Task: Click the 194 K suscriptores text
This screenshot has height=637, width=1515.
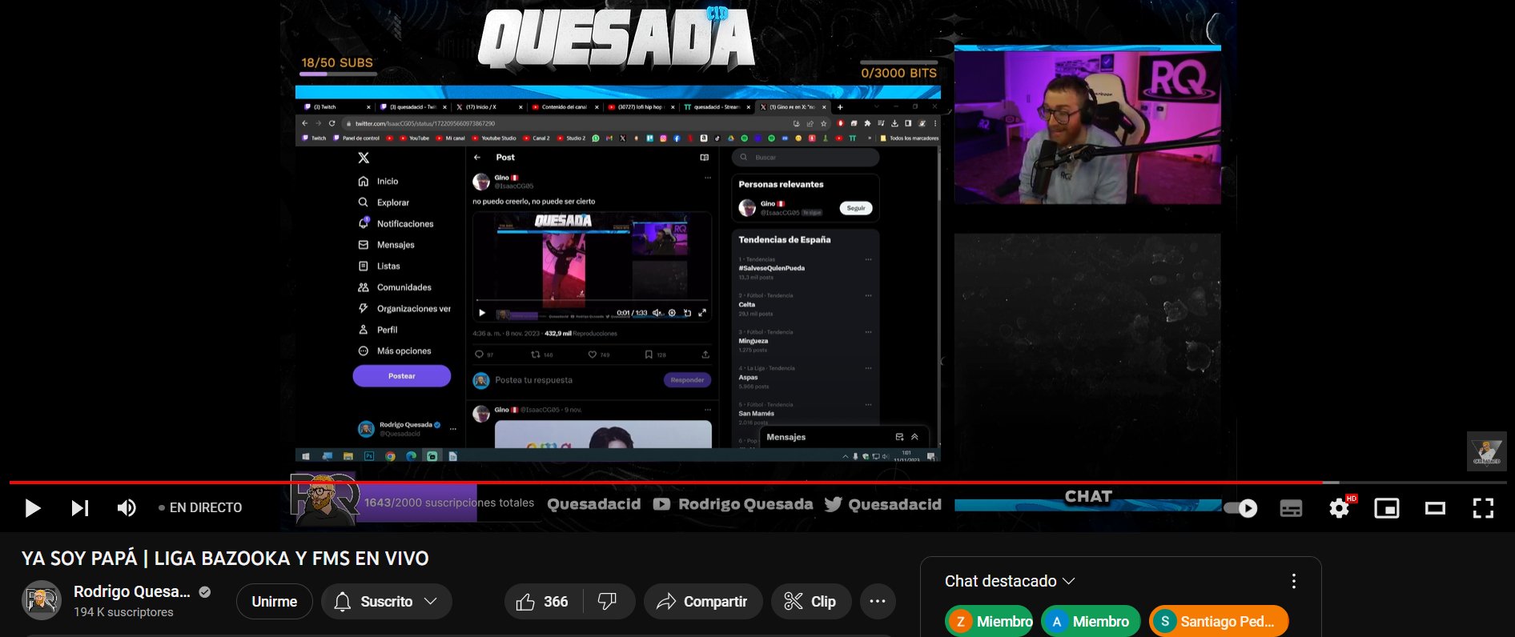Action: [x=123, y=612]
